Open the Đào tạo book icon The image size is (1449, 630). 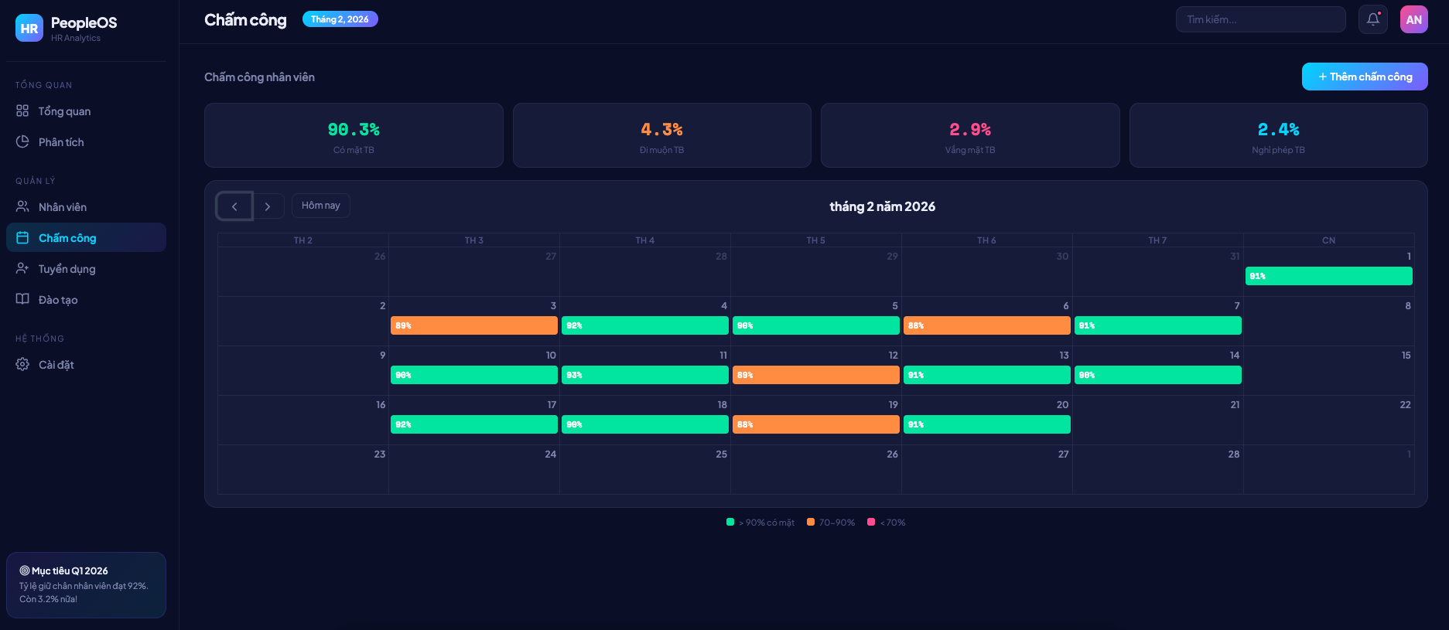[x=22, y=300]
